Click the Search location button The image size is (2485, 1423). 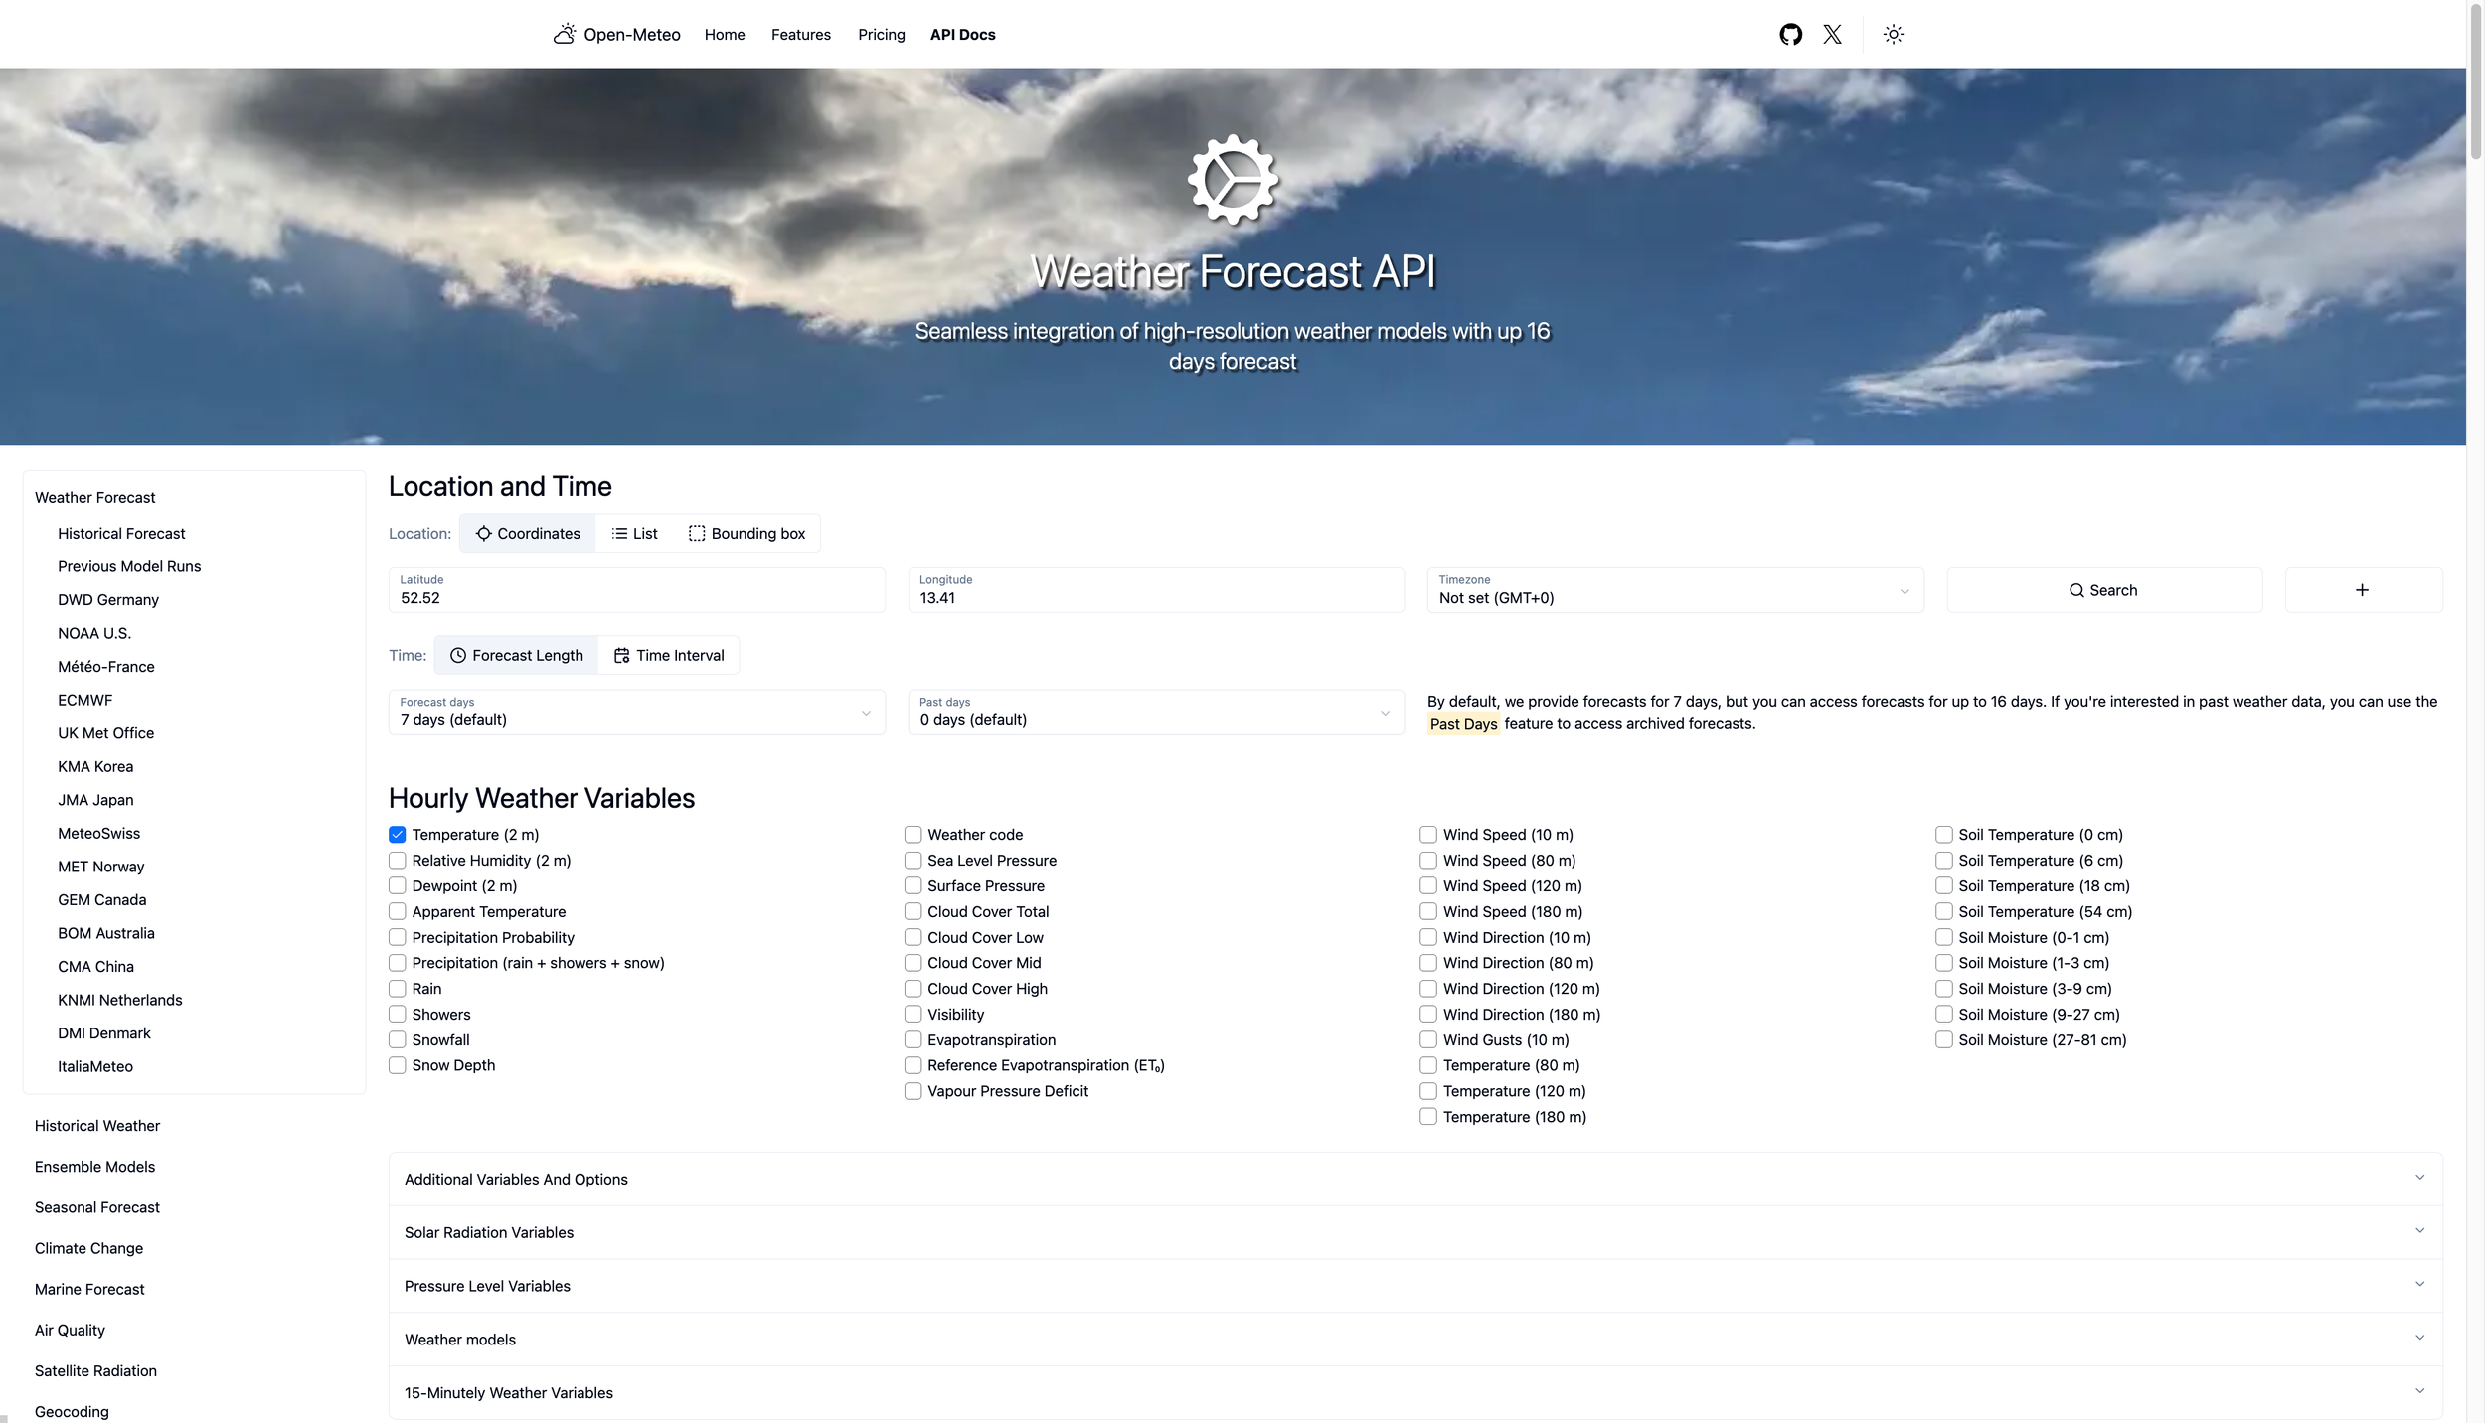tap(2103, 590)
